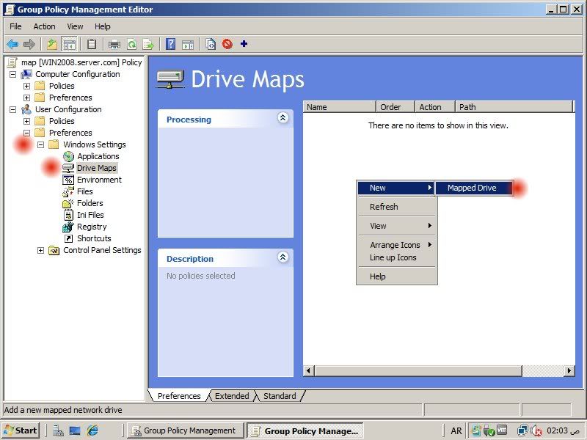Click the Path column header
Viewport: 587px width, 440px height.
coord(514,107)
